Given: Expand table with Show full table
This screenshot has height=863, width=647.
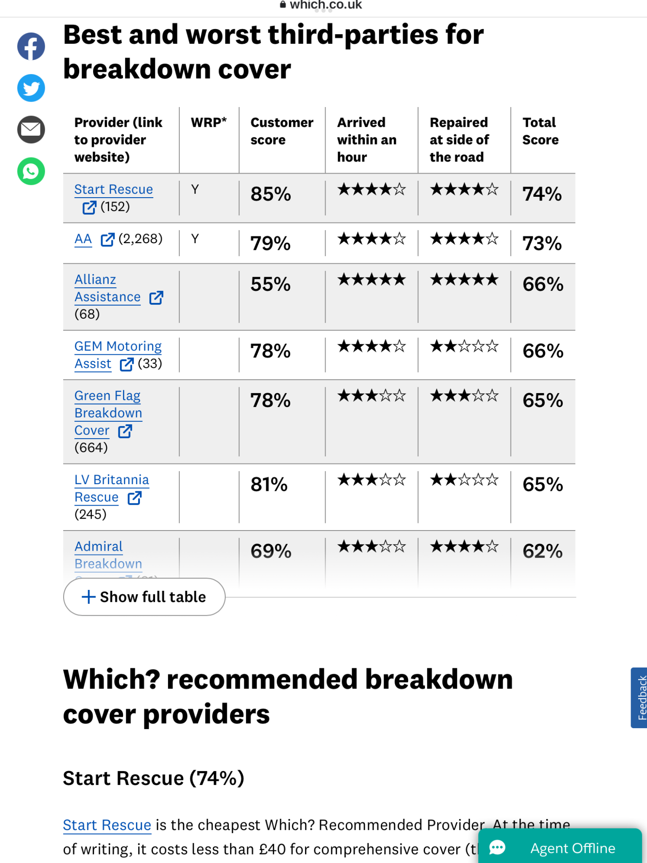Looking at the screenshot, I should point(144,597).
